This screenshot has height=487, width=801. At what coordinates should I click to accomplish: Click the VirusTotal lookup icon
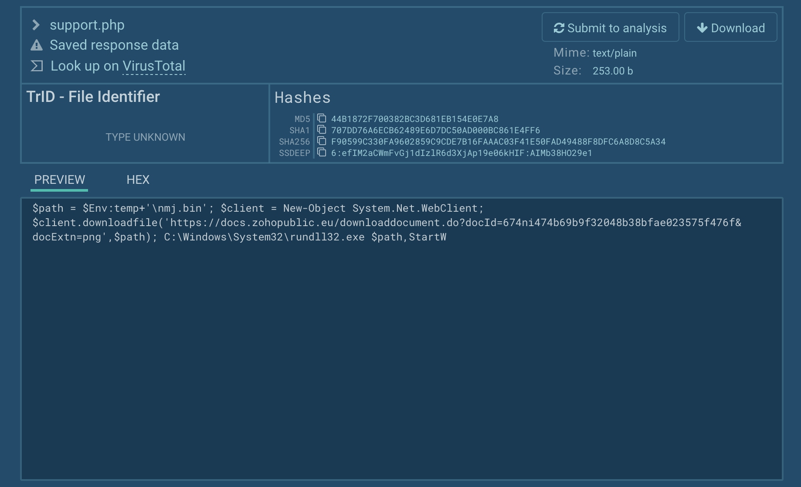(37, 65)
